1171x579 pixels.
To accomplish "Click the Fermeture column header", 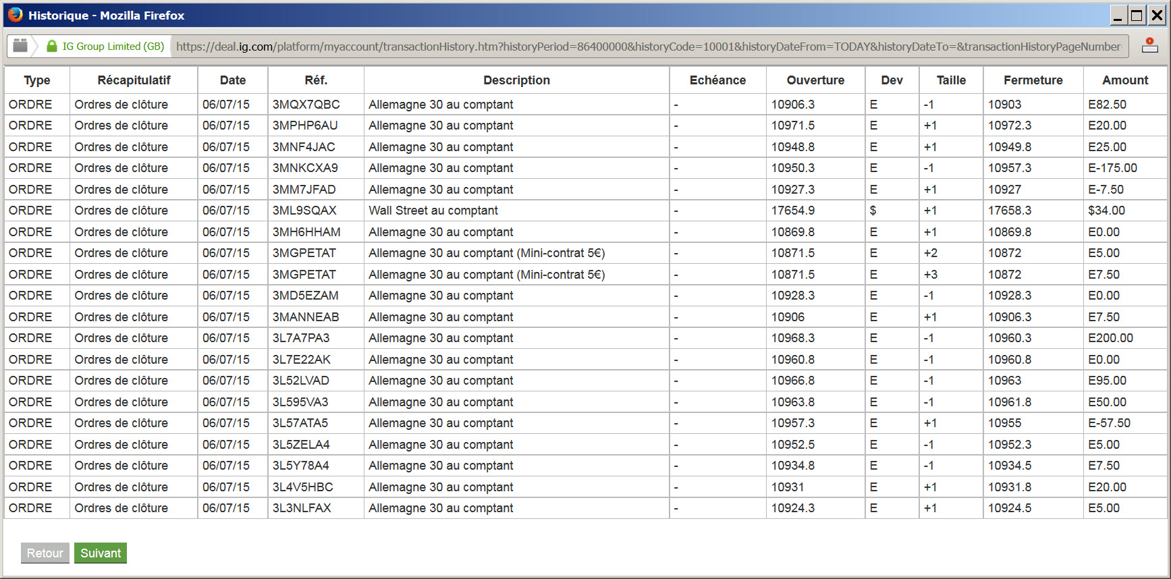I will click(x=1033, y=80).
